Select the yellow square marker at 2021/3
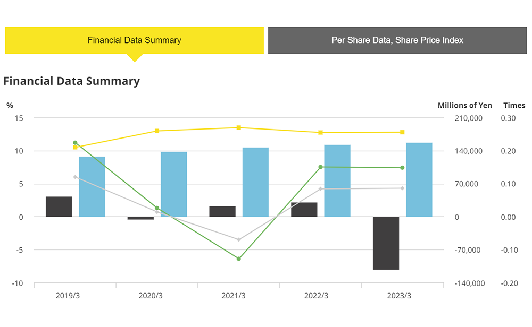This screenshot has width=532, height=327. point(239,127)
